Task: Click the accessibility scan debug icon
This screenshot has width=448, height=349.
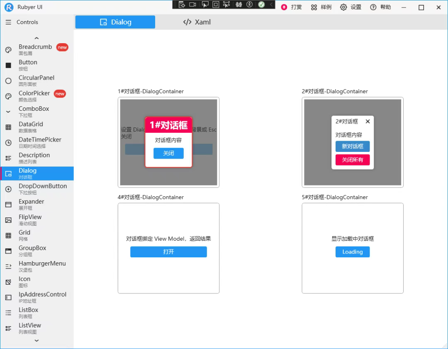Action: coord(249,5)
